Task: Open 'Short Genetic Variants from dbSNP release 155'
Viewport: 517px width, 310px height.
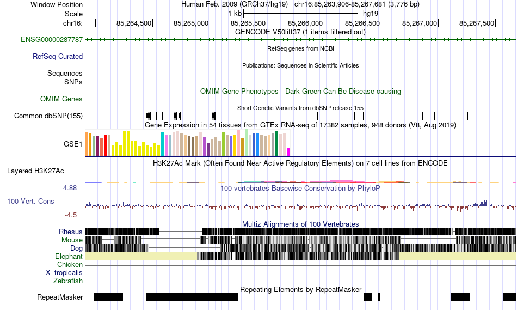Action: coord(300,108)
